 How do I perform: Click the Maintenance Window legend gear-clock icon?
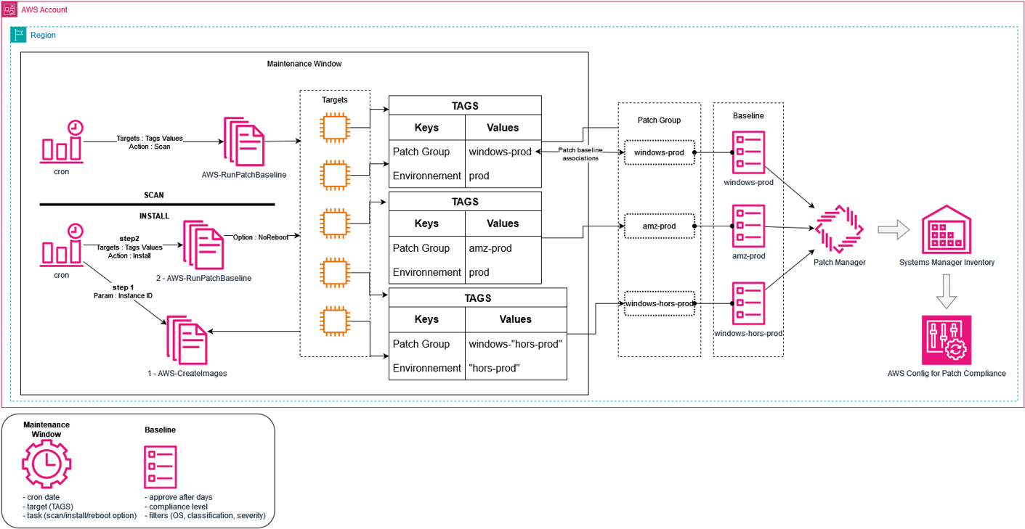tap(47, 464)
